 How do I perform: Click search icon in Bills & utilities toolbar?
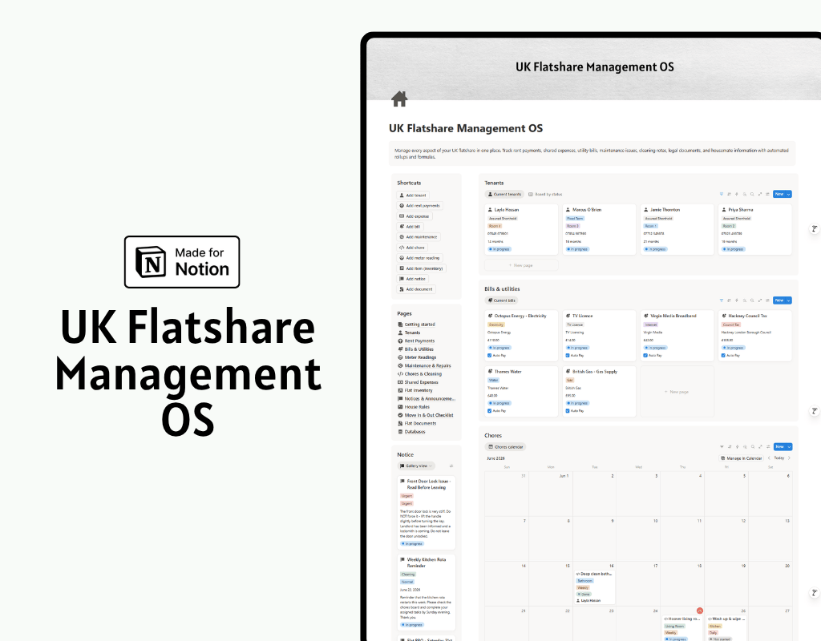[752, 300]
